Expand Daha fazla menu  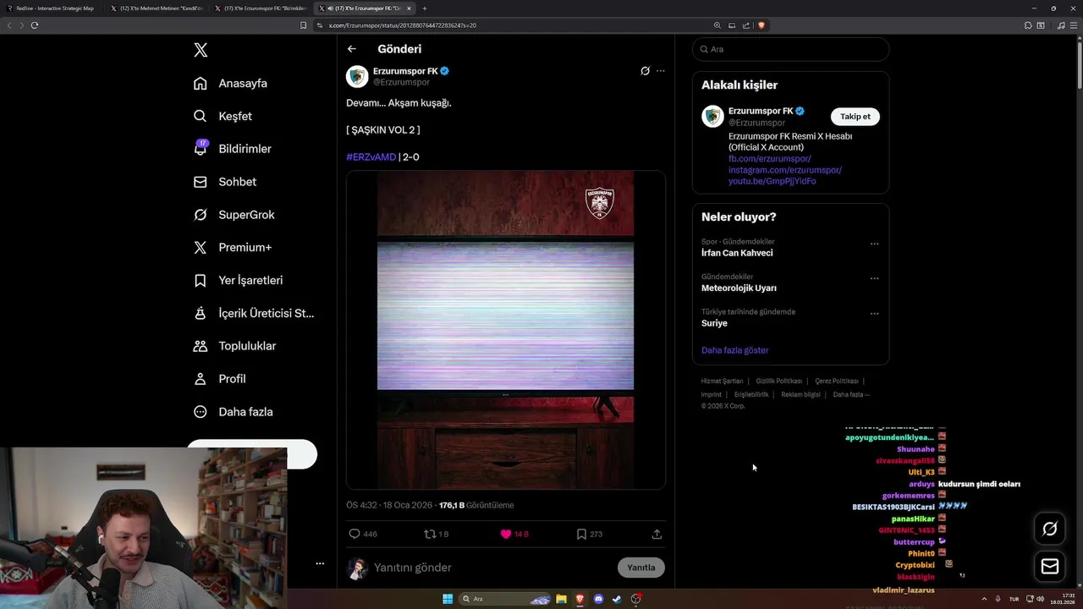[x=234, y=412]
